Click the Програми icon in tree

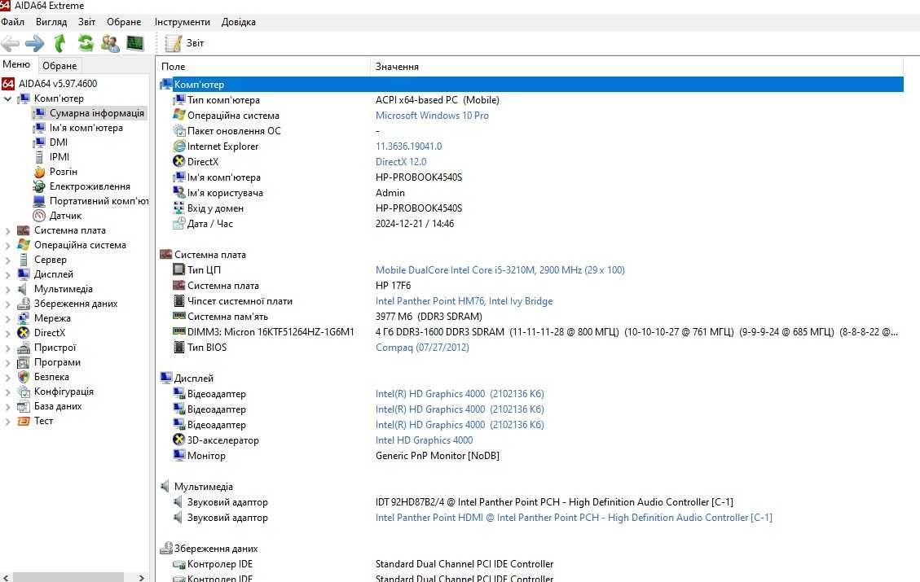coord(24,362)
